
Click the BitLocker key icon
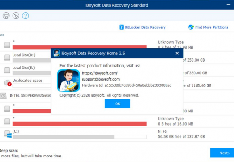pos(121,27)
